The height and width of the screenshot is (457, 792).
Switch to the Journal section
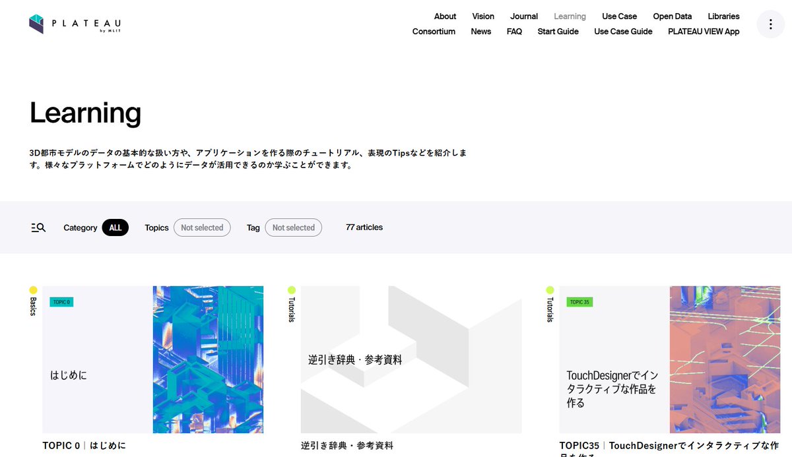click(x=524, y=16)
